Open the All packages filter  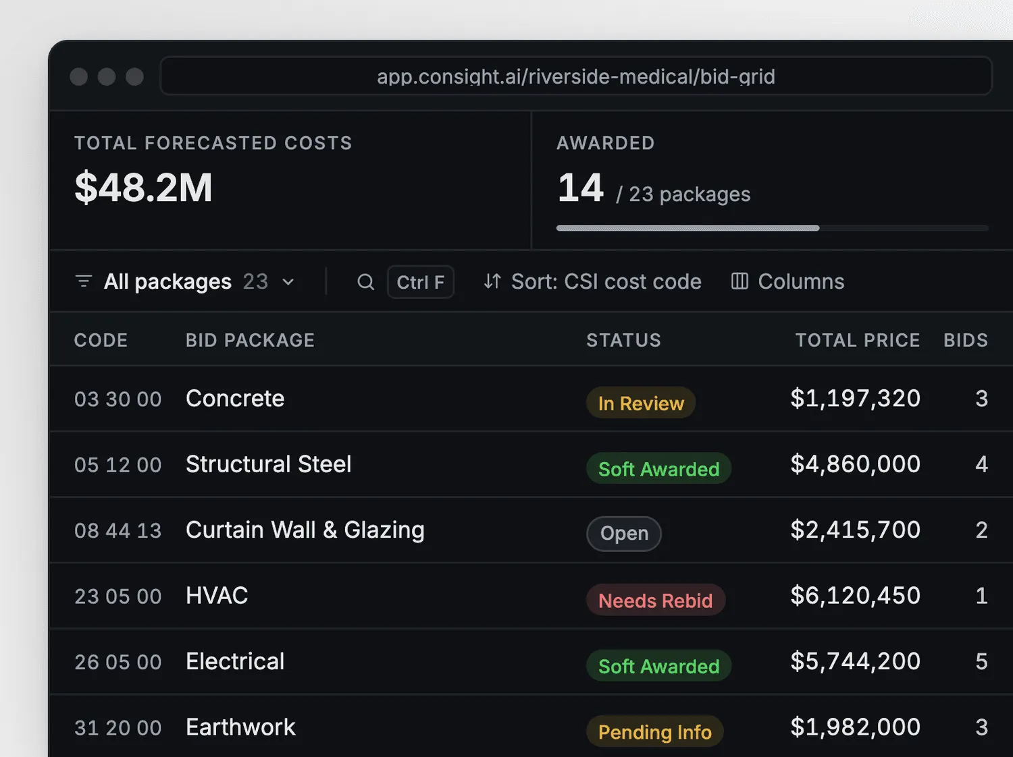185,281
